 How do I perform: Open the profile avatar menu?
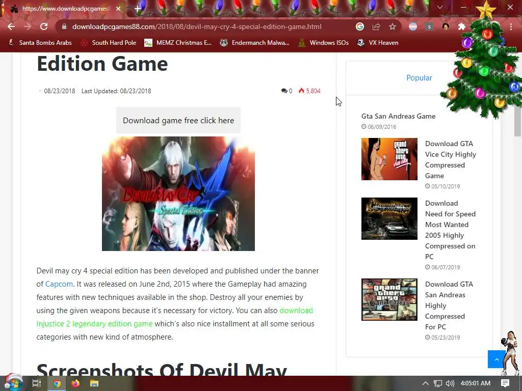tap(446, 26)
